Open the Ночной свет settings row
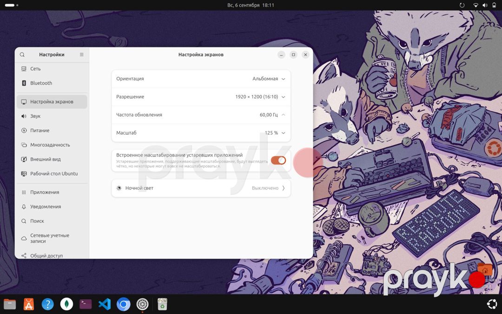This screenshot has width=502, height=314. pos(201,188)
